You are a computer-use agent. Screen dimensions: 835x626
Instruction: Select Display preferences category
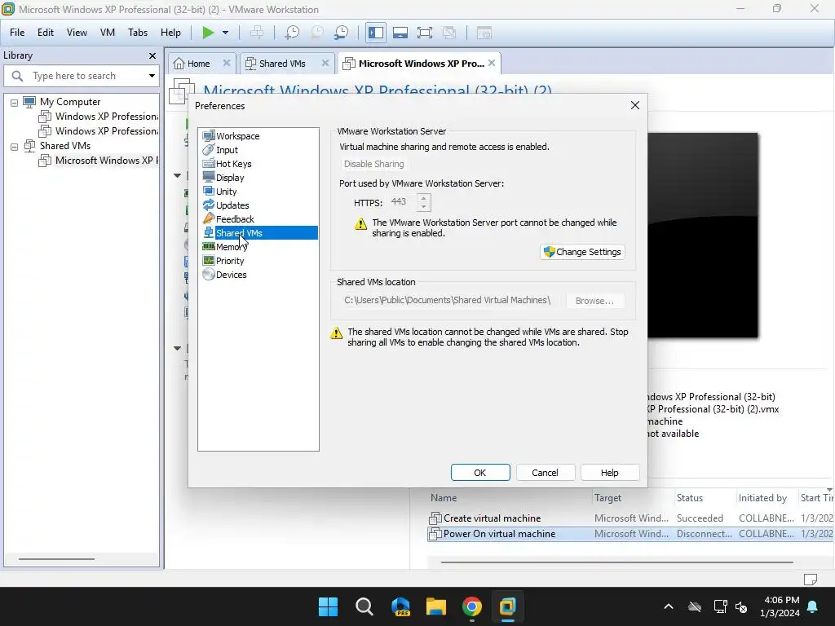pyautogui.click(x=229, y=177)
